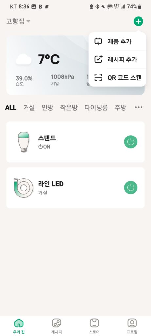This screenshot has width=151, height=336.
Task: Switch to the 거실 room tab
Action: (x=29, y=107)
